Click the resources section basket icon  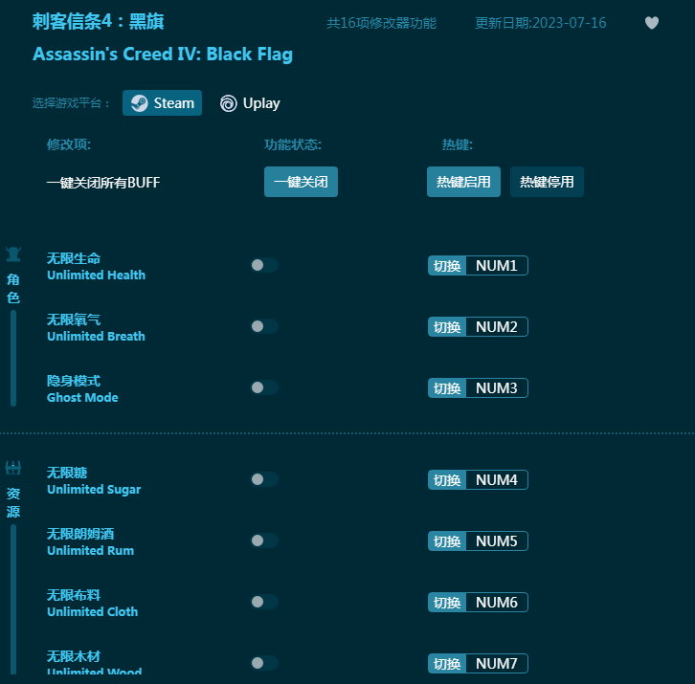tap(13, 468)
